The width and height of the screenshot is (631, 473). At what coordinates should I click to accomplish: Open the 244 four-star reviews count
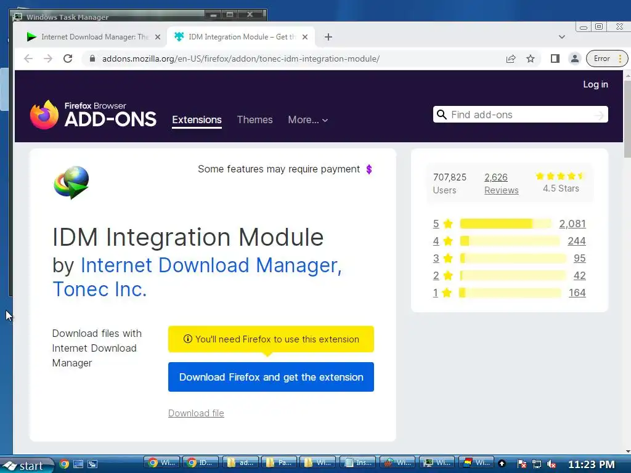pyautogui.click(x=577, y=241)
